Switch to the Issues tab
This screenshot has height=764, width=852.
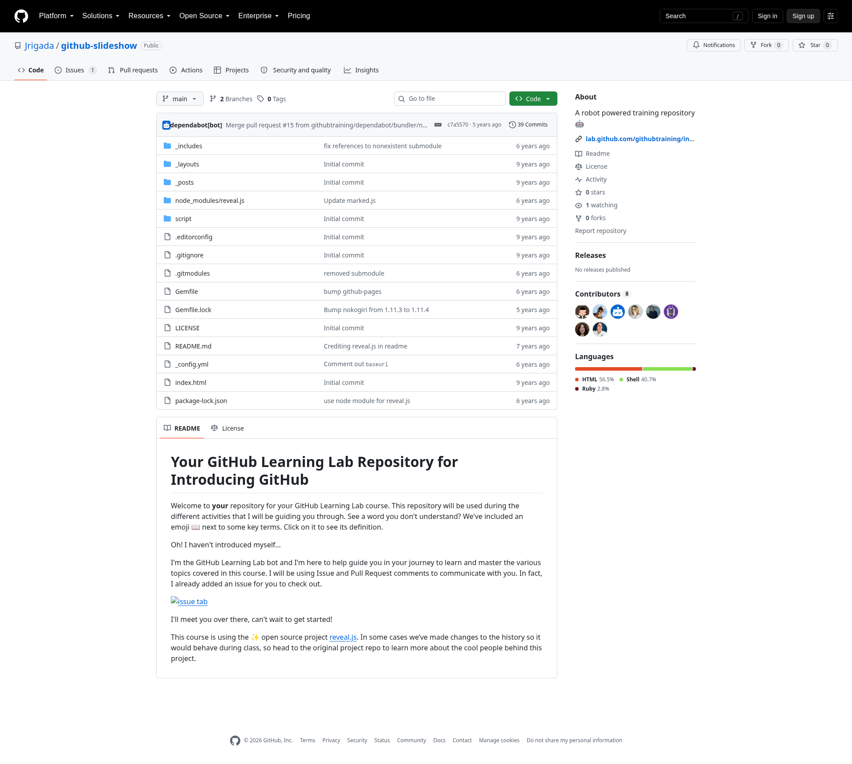click(x=75, y=70)
